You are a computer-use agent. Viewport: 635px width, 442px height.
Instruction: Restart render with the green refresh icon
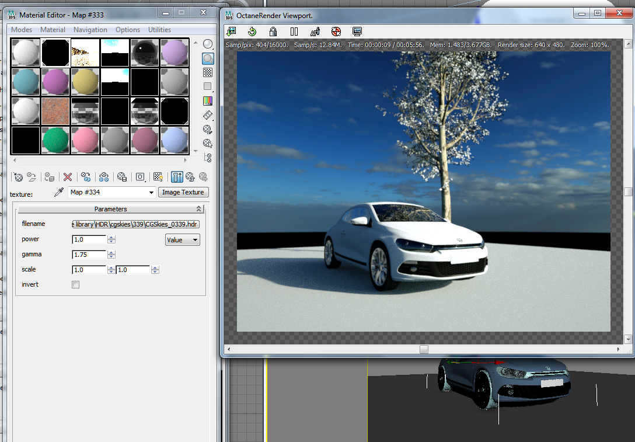[x=252, y=31]
